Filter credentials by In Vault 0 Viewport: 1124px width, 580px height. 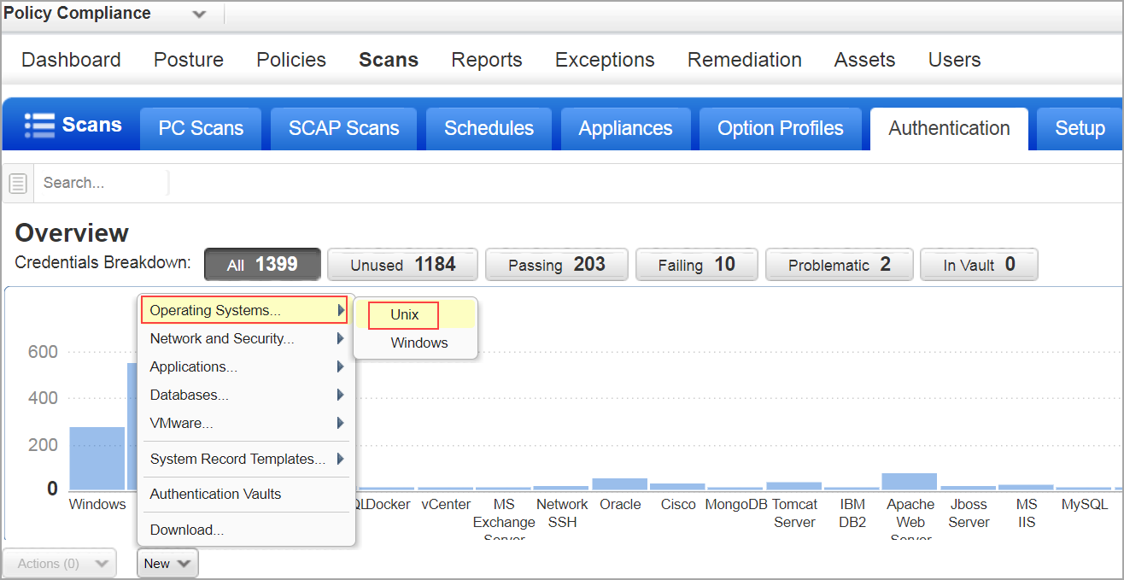979,265
